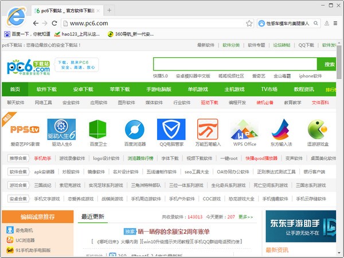Click the paw icon in the toolbar search box

coord(261,24)
